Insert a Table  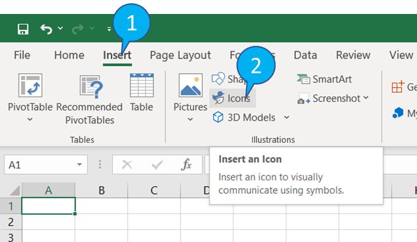[142, 92]
